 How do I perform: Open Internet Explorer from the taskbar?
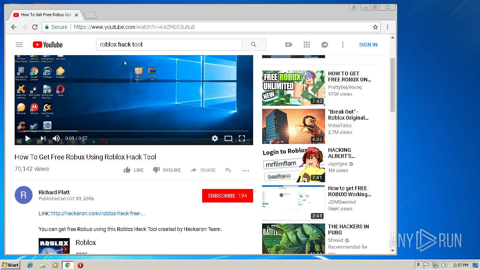click(x=30, y=265)
